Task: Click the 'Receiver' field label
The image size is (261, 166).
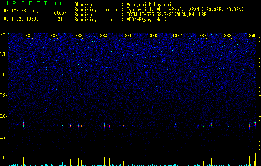Action: point(84,15)
